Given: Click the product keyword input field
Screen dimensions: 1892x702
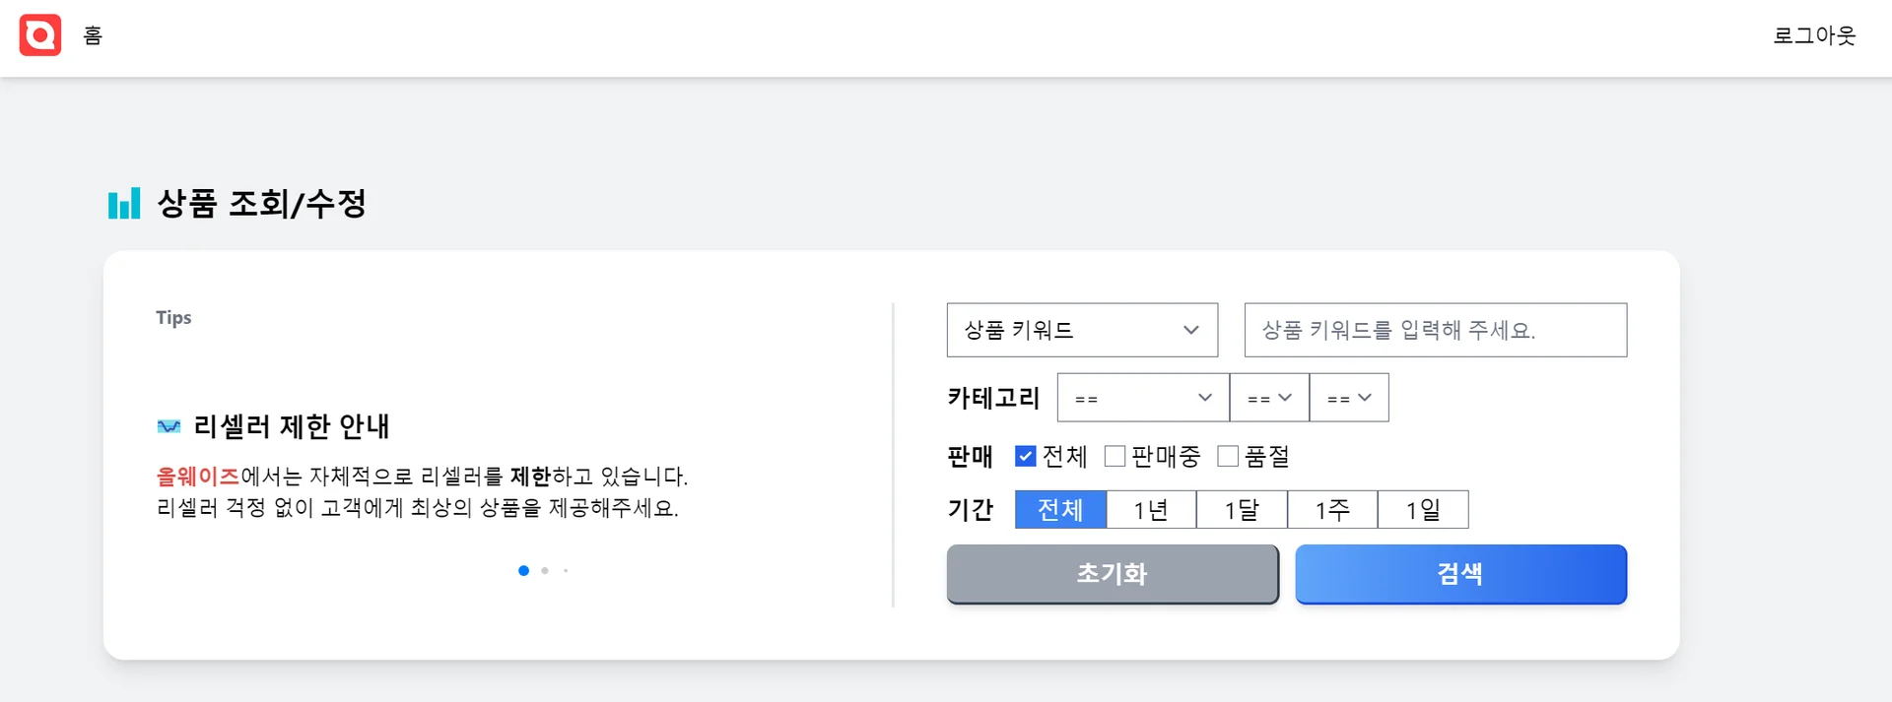Looking at the screenshot, I should (x=1435, y=330).
